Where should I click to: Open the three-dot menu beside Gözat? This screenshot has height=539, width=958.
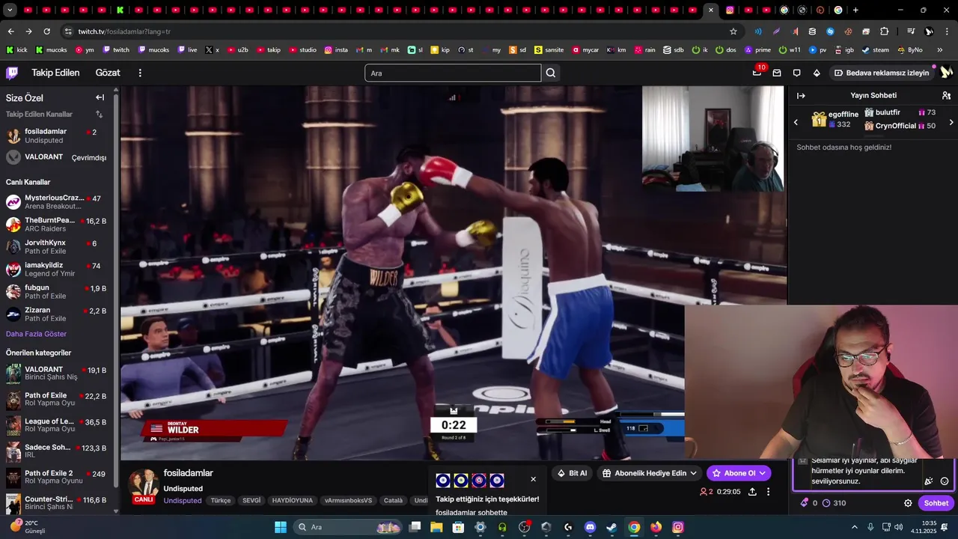point(140,73)
